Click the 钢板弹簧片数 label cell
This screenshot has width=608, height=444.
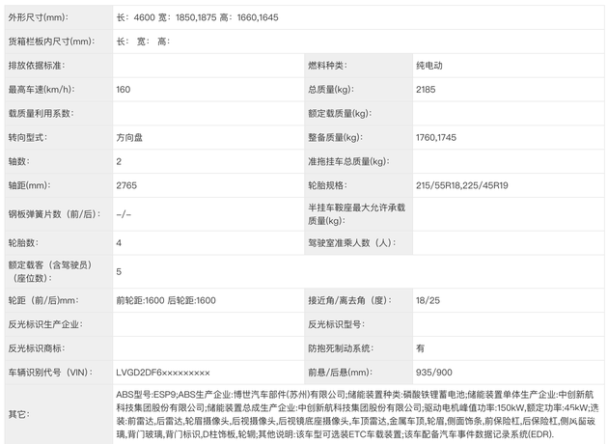click(55, 213)
